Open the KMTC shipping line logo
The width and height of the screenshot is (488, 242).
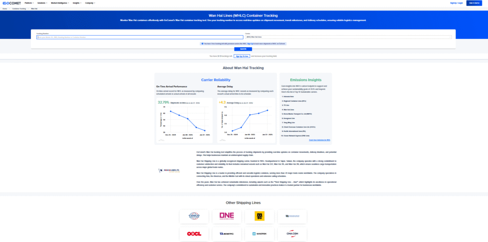(227, 233)
